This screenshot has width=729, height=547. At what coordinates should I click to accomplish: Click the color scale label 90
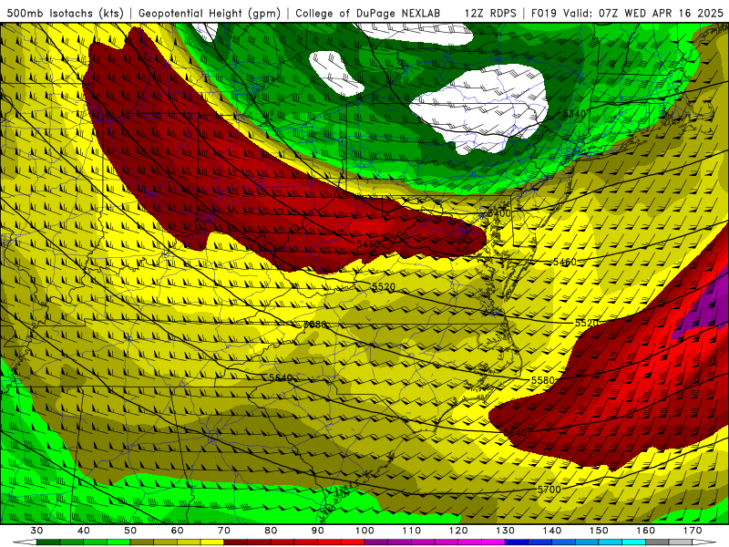(318, 531)
